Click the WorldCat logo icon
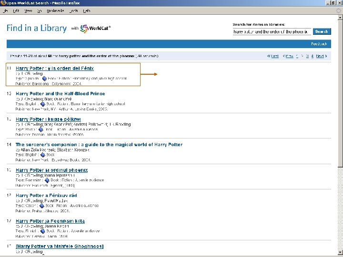343x257 pixels. [x=84, y=29]
